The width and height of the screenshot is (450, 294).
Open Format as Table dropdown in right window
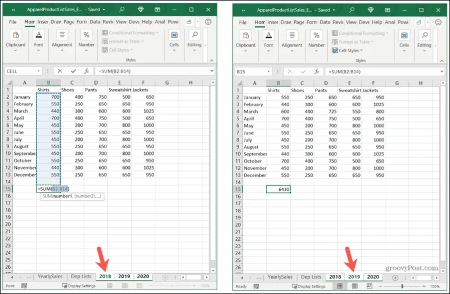353,42
